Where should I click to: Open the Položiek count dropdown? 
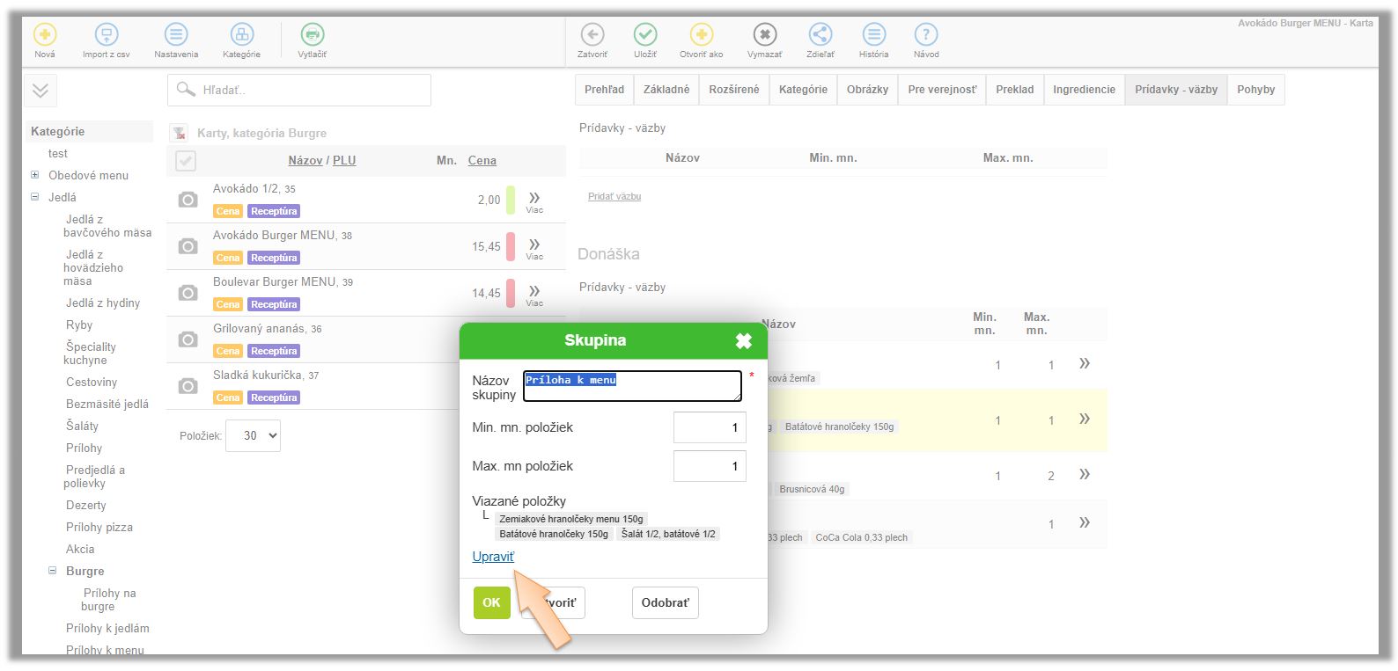point(253,435)
